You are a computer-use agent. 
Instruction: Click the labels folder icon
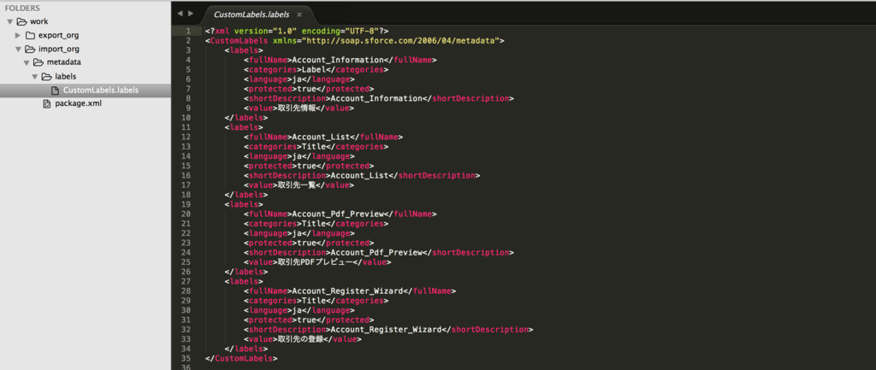click(47, 76)
